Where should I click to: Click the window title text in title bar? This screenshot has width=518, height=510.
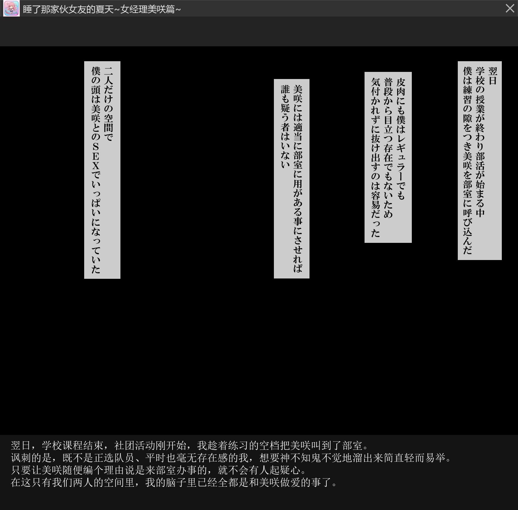click(102, 9)
